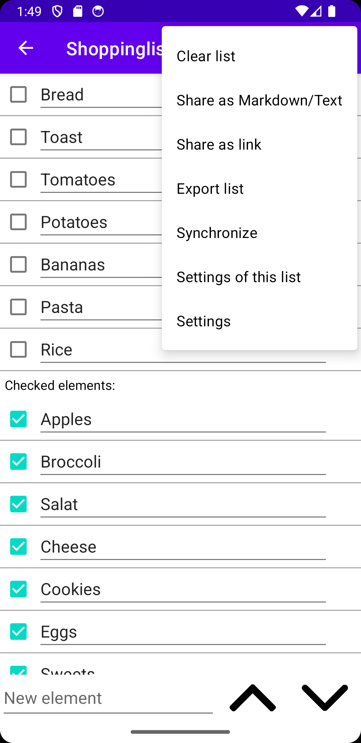Screen dimensions: 361x743
Task: Uncheck the Apples checkbox
Action: 18,419
